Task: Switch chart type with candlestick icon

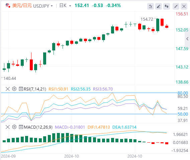Action: [x=167, y=6]
